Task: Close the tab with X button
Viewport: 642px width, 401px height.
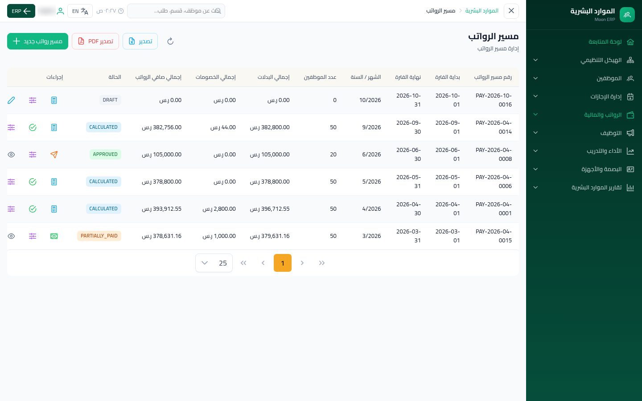Action: [511, 11]
